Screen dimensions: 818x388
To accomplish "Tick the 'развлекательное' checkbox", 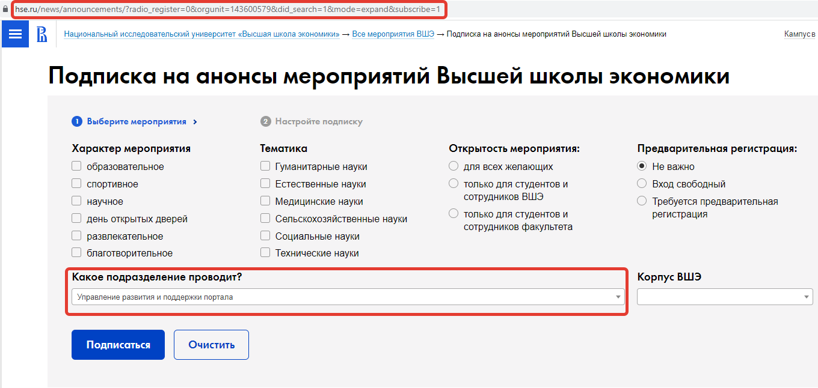I will (x=76, y=236).
